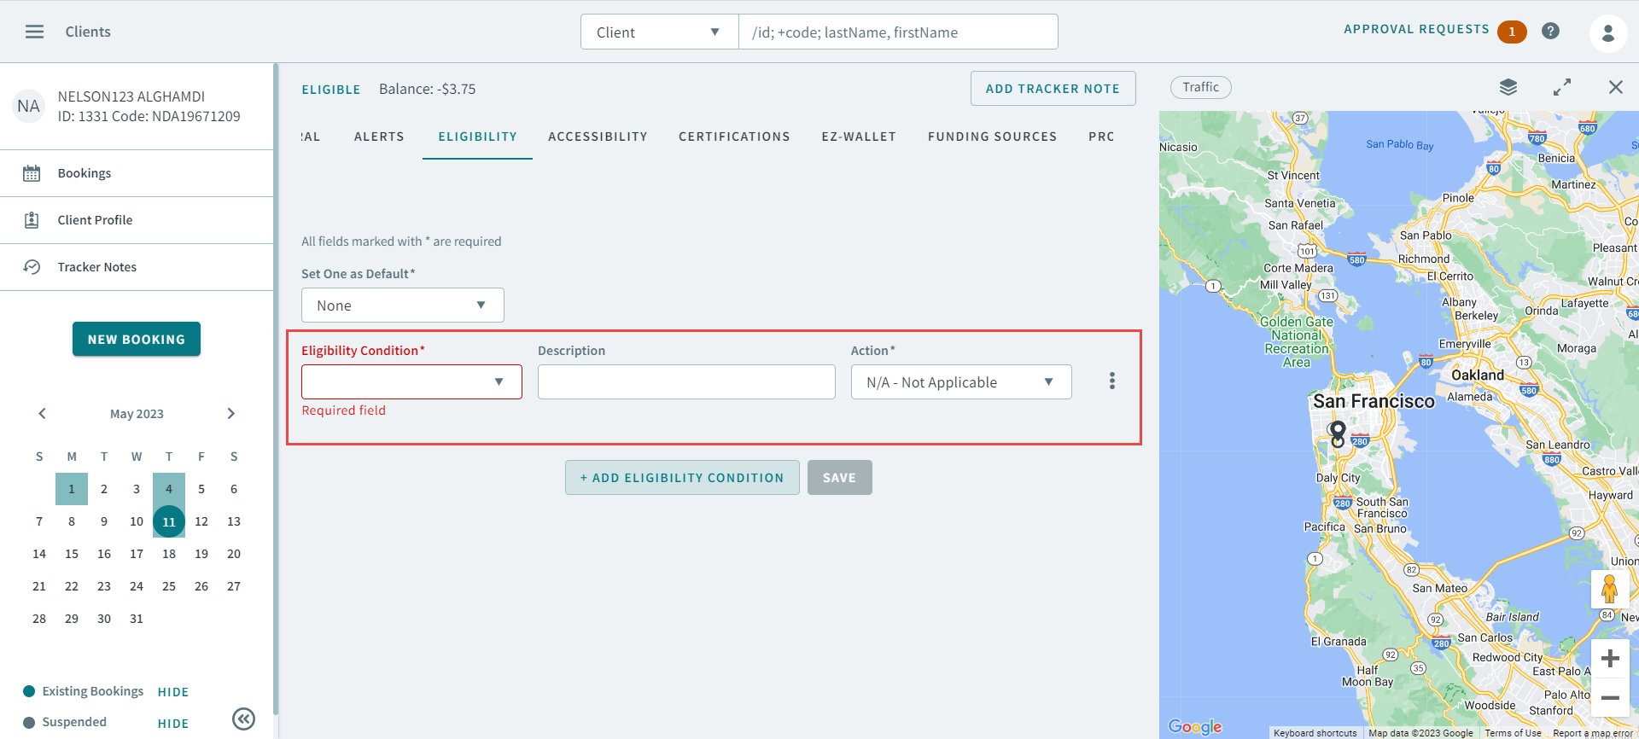Zoom in on the map
Image resolution: width=1639 pixels, height=739 pixels.
tap(1610, 659)
